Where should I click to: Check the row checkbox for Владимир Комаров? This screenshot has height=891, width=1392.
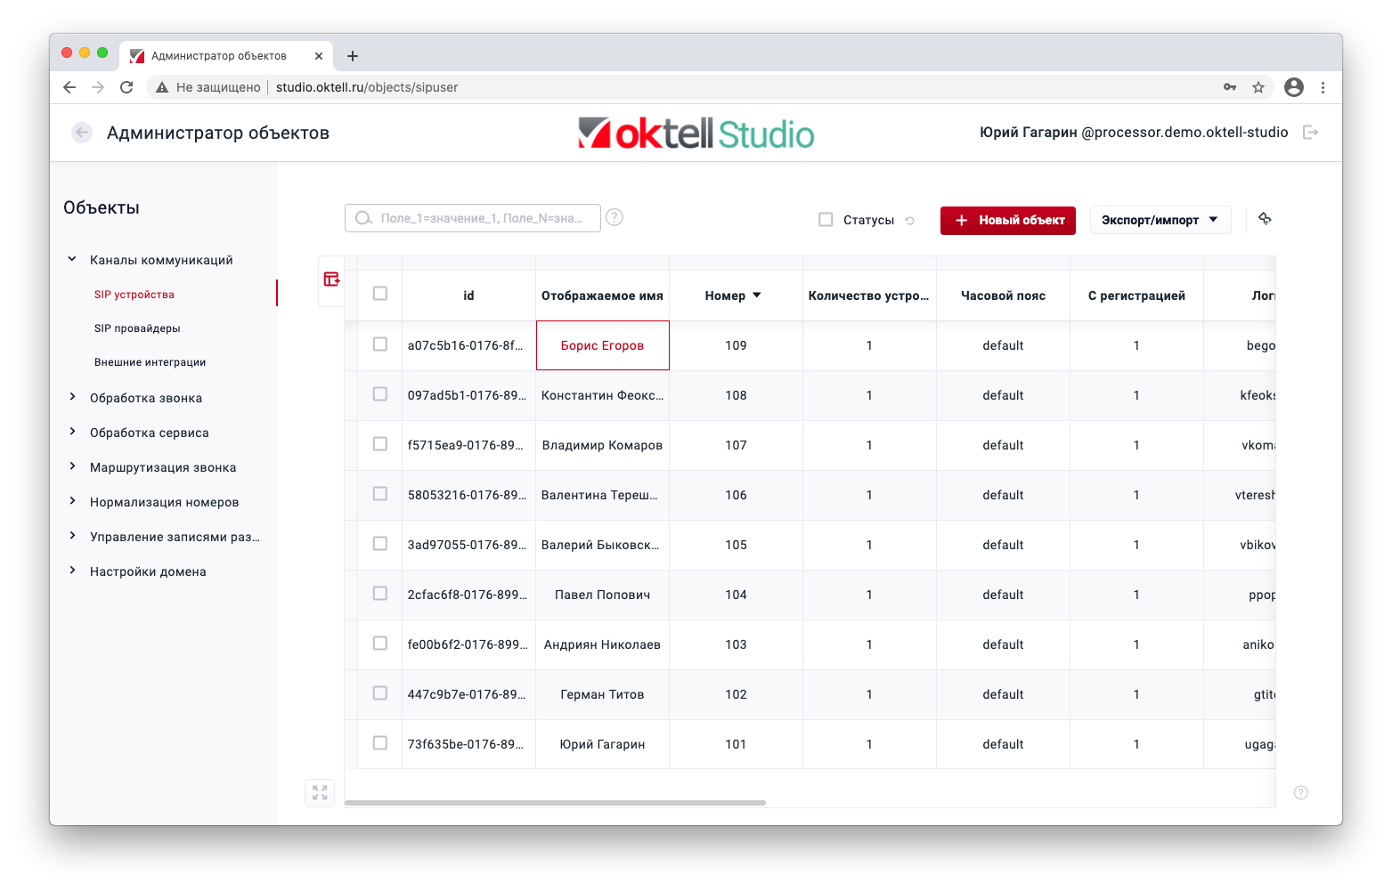point(380,443)
